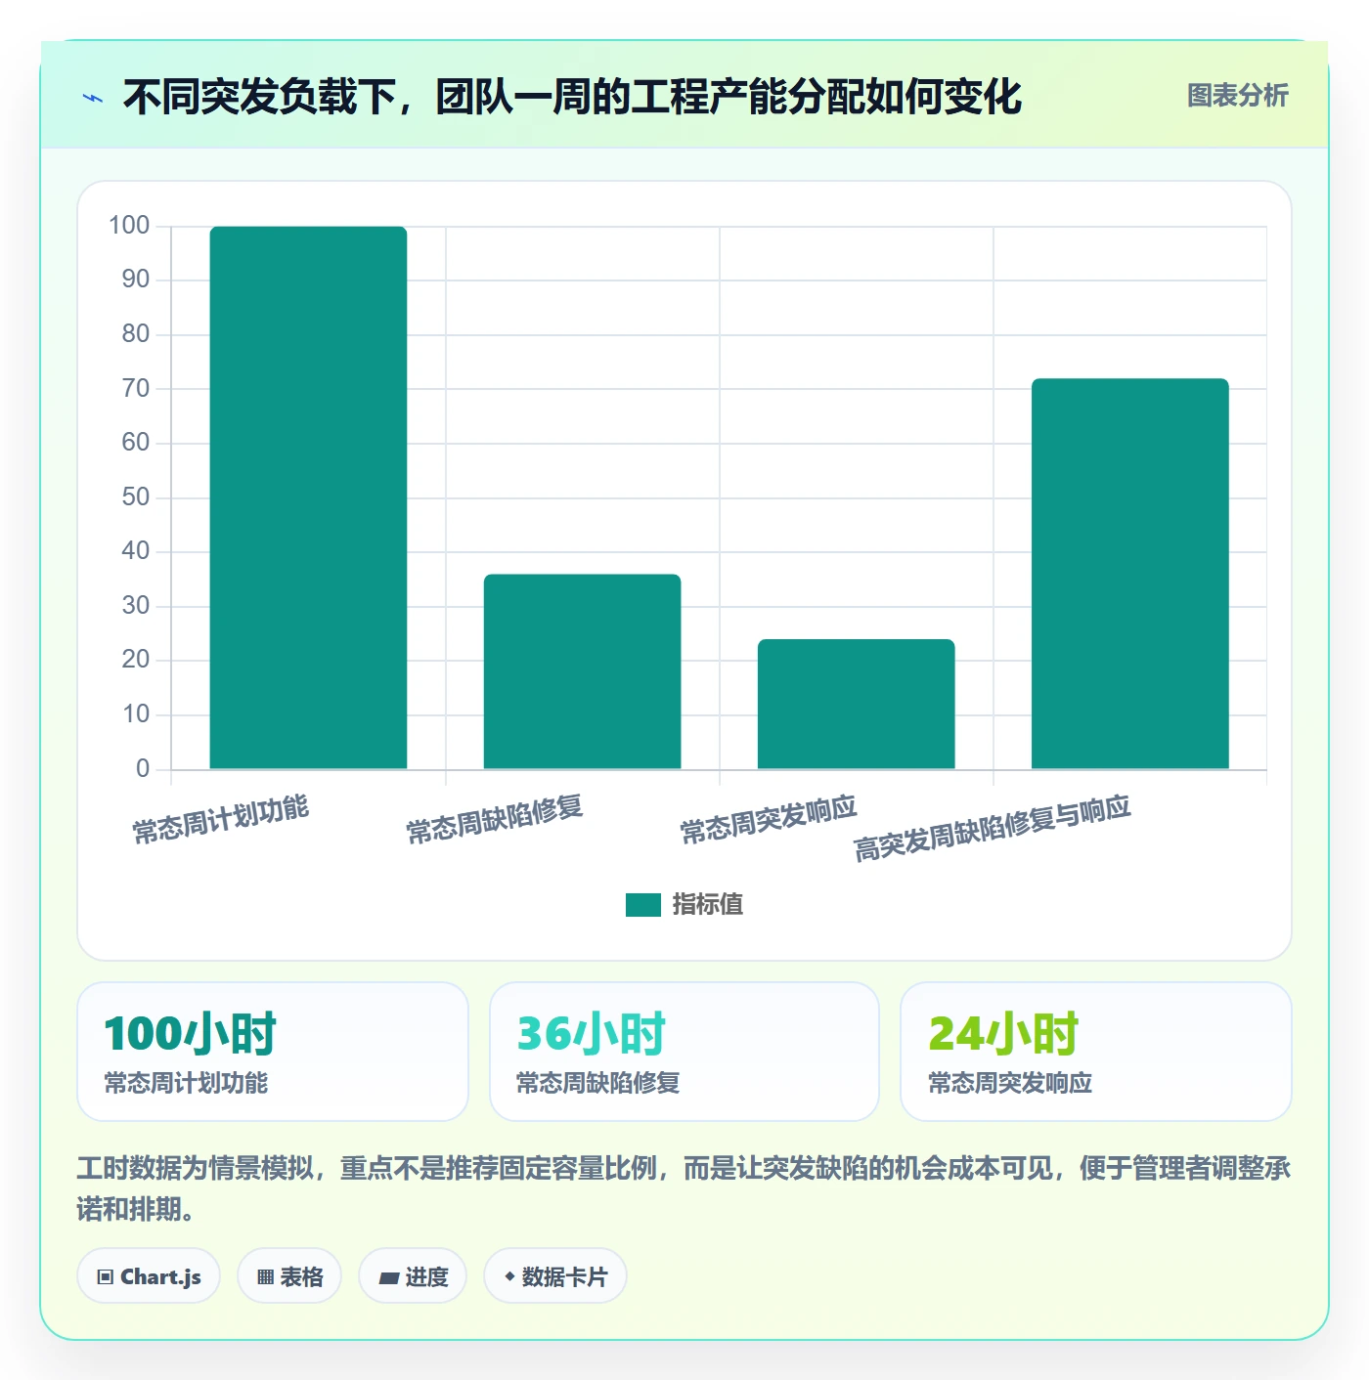Click the 进度 tag chip
This screenshot has height=1380, width=1369.
click(413, 1276)
